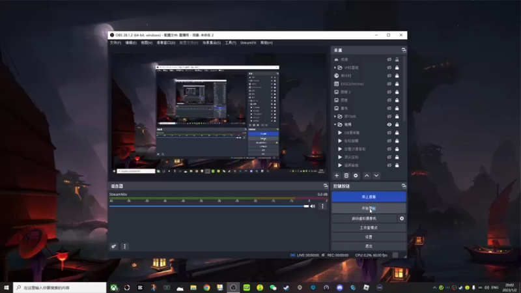This screenshot has width=521, height=293.
Task: Toggle lock on 倒计时 source
Action: (x=397, y=76)
